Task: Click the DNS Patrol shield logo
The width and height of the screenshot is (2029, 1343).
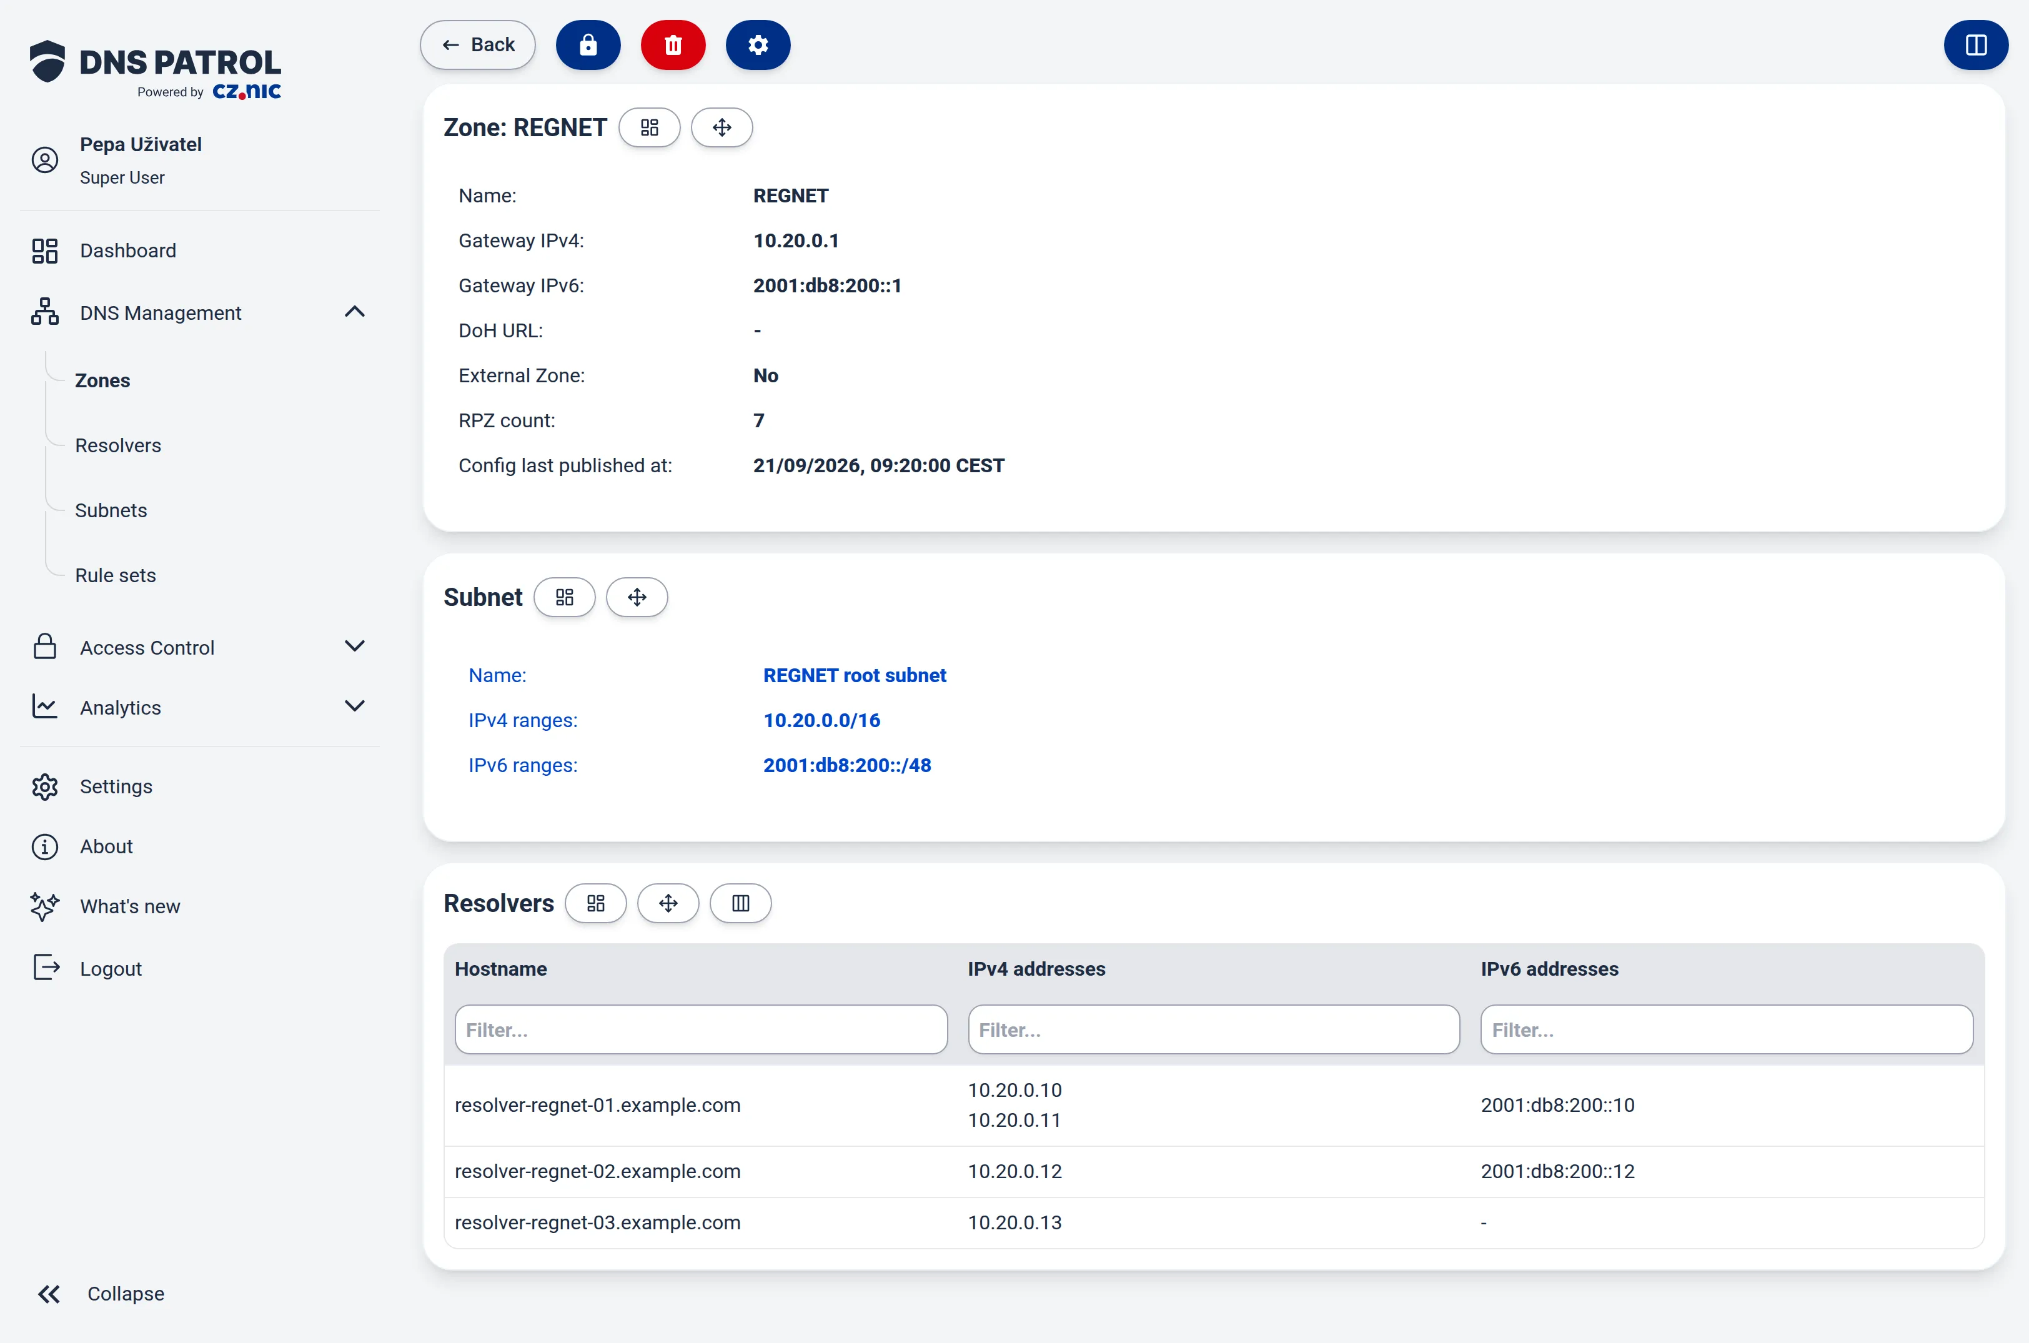Action: click(47, 62)
